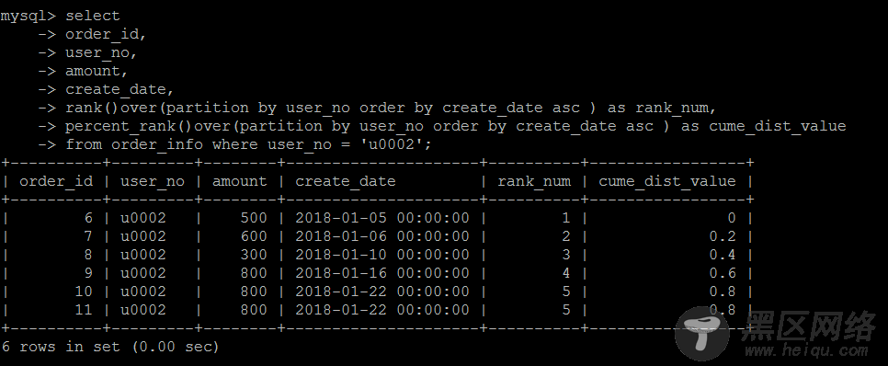This screenshot has width=888, height=366.
Task: Click the amount 800 in order 11 row
Action: (x=253, y=310)
